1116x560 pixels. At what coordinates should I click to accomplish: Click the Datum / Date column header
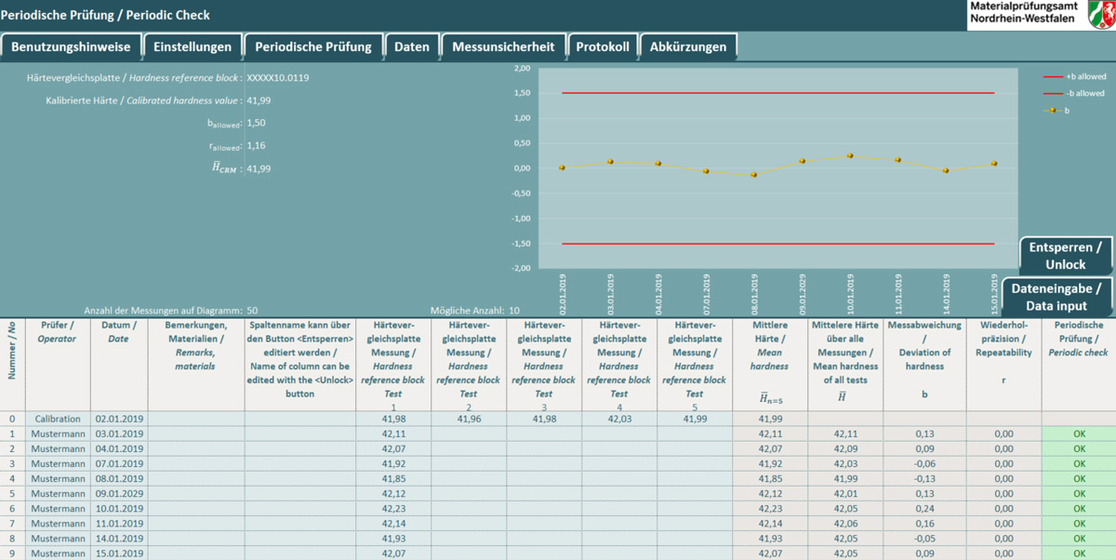(118, 365)
